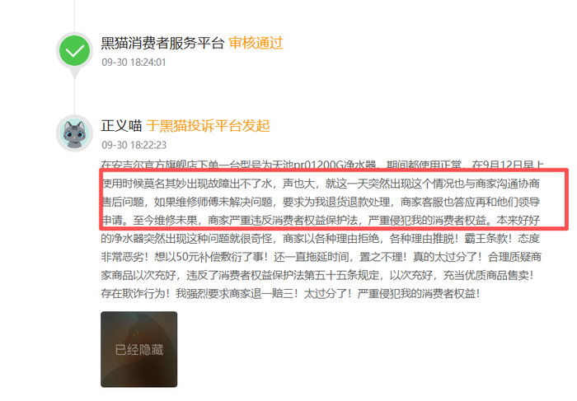
Task: Open the 已经隐藏 hidden image thumbnail
Action: (139, 349)
